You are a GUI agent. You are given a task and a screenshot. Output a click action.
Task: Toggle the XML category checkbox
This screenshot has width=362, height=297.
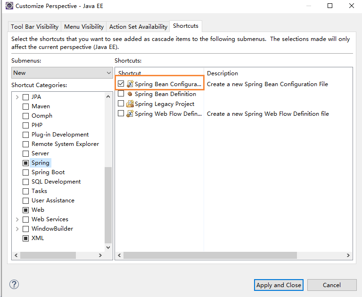point(25,238)
